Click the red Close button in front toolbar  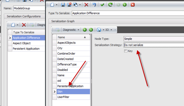point(133,5)
